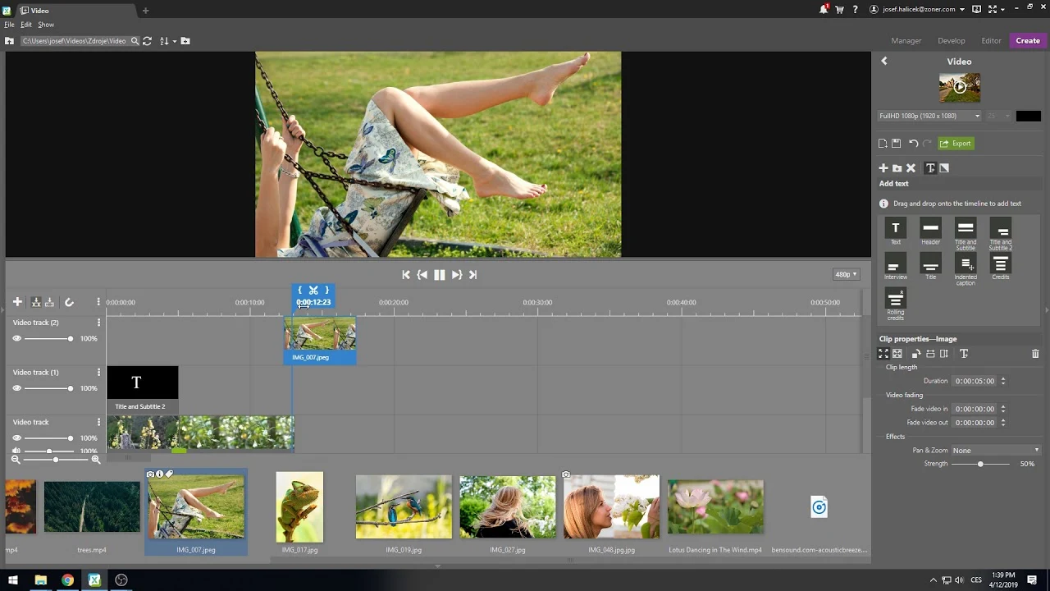The height and width of the screenshot is (591, 1050).
Task: Adjust the Fade video out stepper
Action: pyautogui.click(x=1002, y=423)
